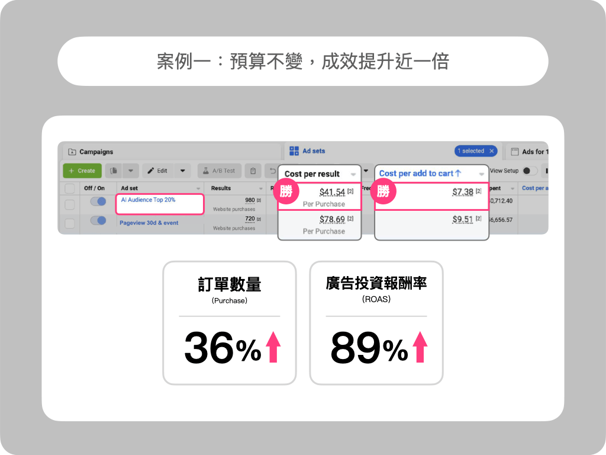Viewport: 606px width, 455px height.
Task: Click the $78.69 cost per result value
Action: 332,219
